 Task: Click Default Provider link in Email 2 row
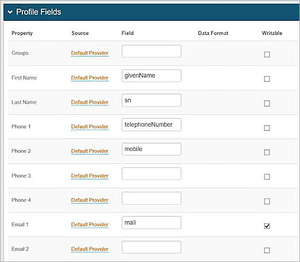tap(89, 249)
